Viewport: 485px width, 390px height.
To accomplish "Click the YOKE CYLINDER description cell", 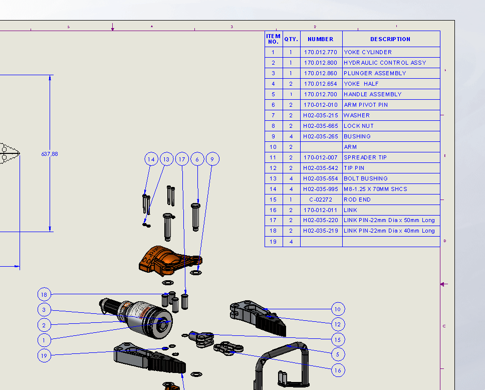I will (x=391, y=52).
